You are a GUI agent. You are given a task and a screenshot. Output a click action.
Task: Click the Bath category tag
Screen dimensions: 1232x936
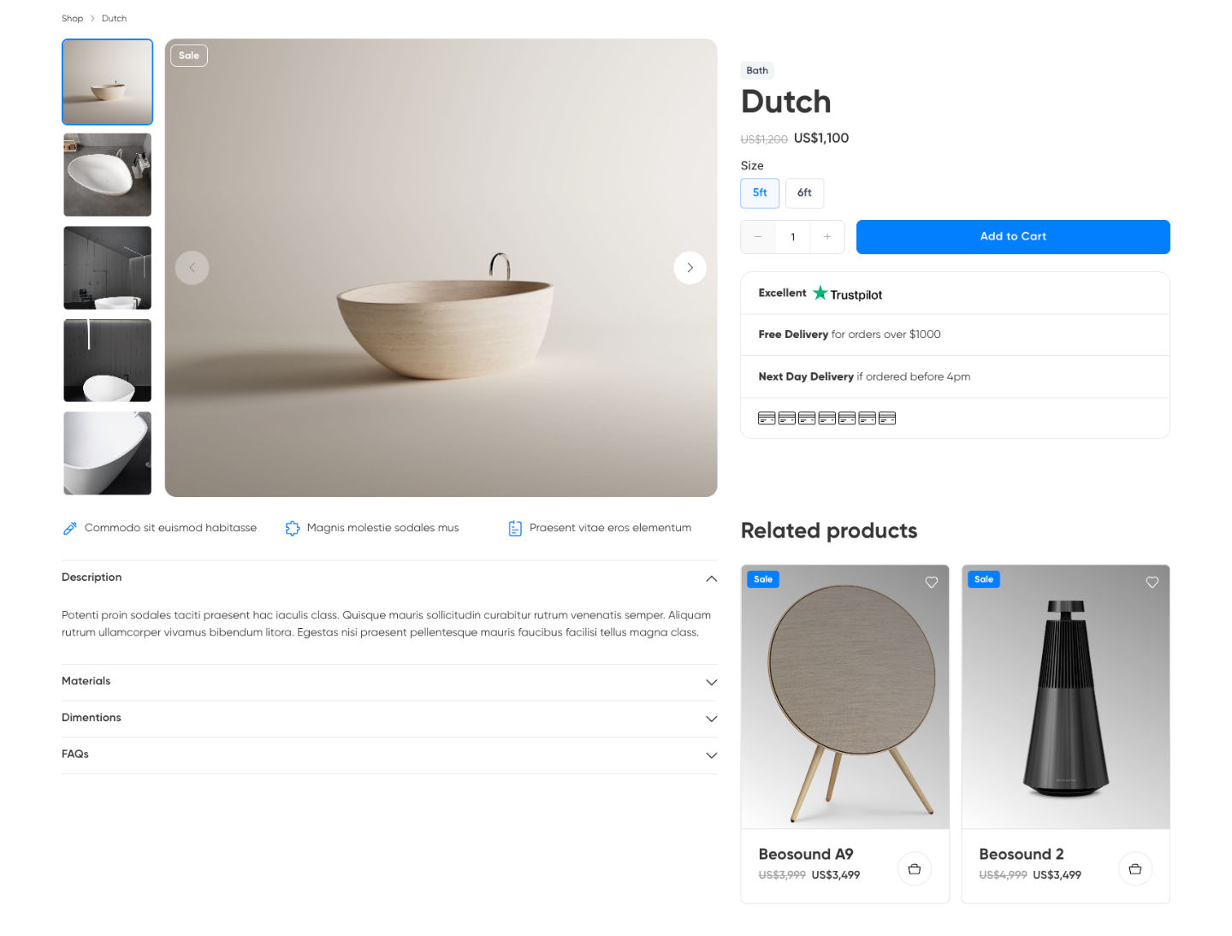pos(757,70)
